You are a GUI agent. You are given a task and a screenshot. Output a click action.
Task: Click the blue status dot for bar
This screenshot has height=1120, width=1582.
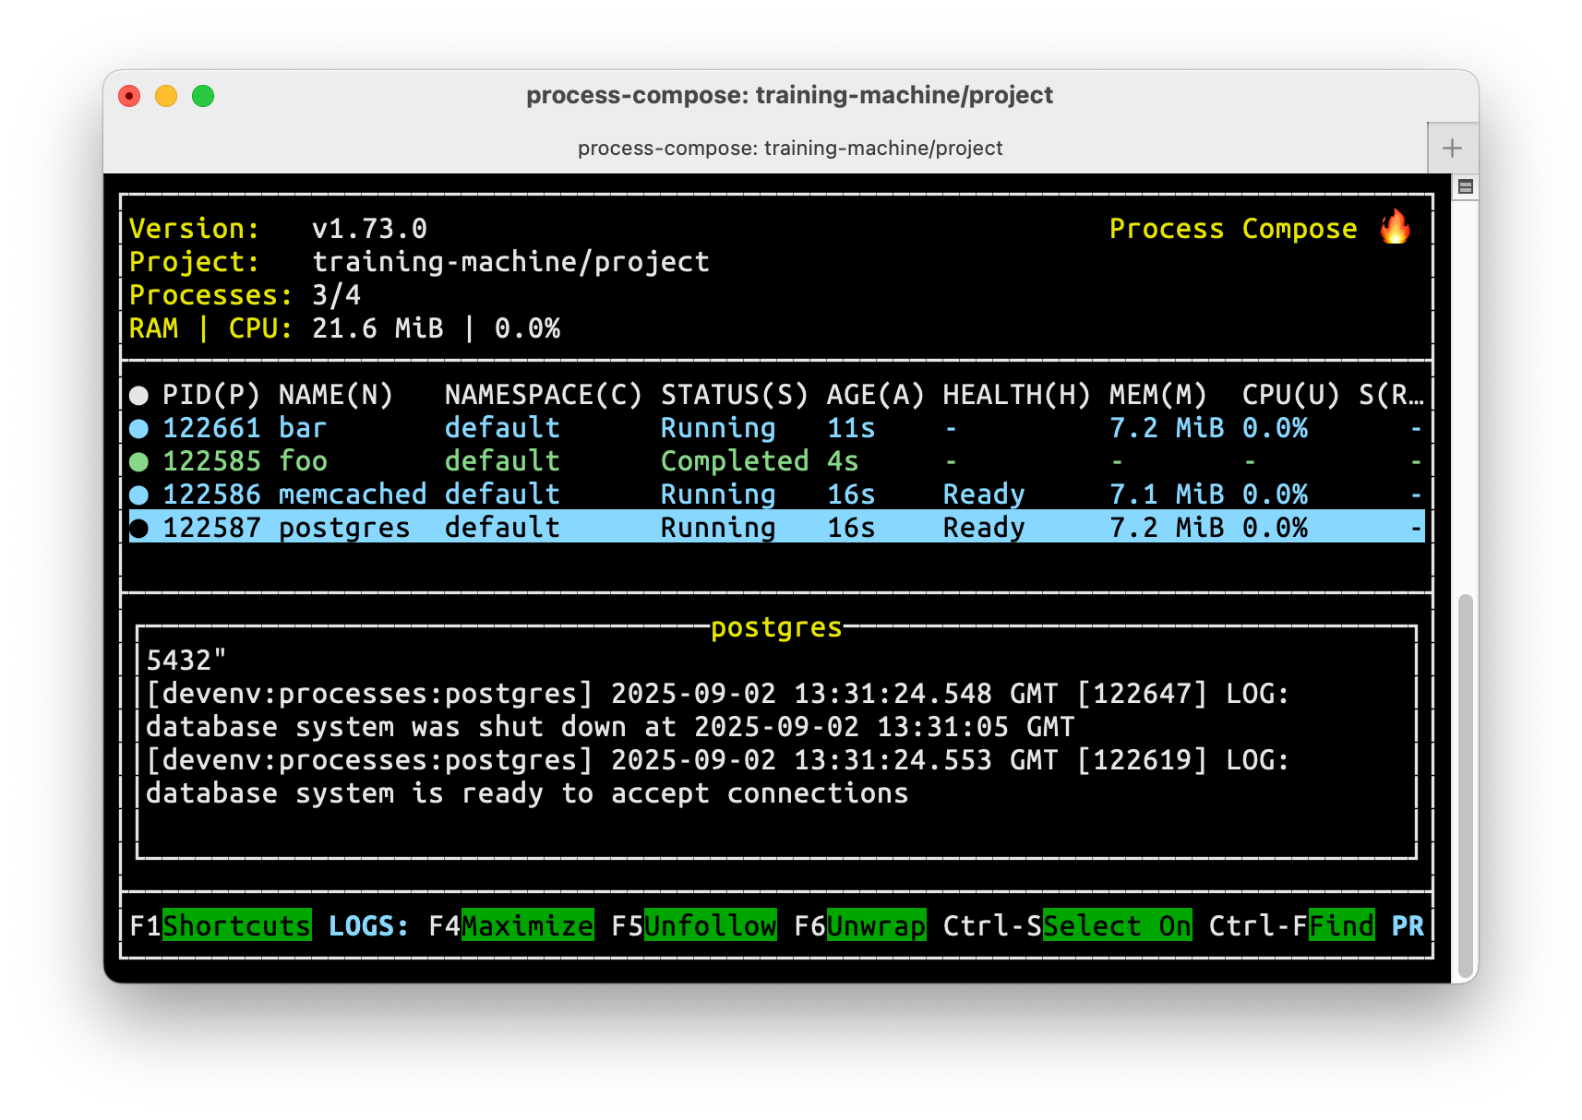[139, 428]
